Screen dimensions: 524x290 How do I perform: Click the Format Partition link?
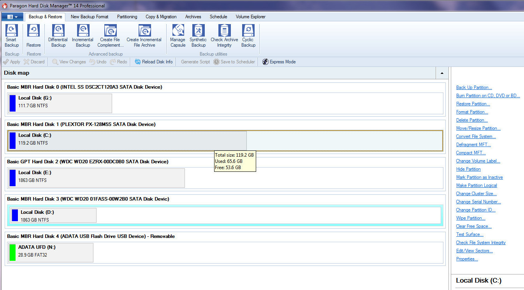point(472,112)
